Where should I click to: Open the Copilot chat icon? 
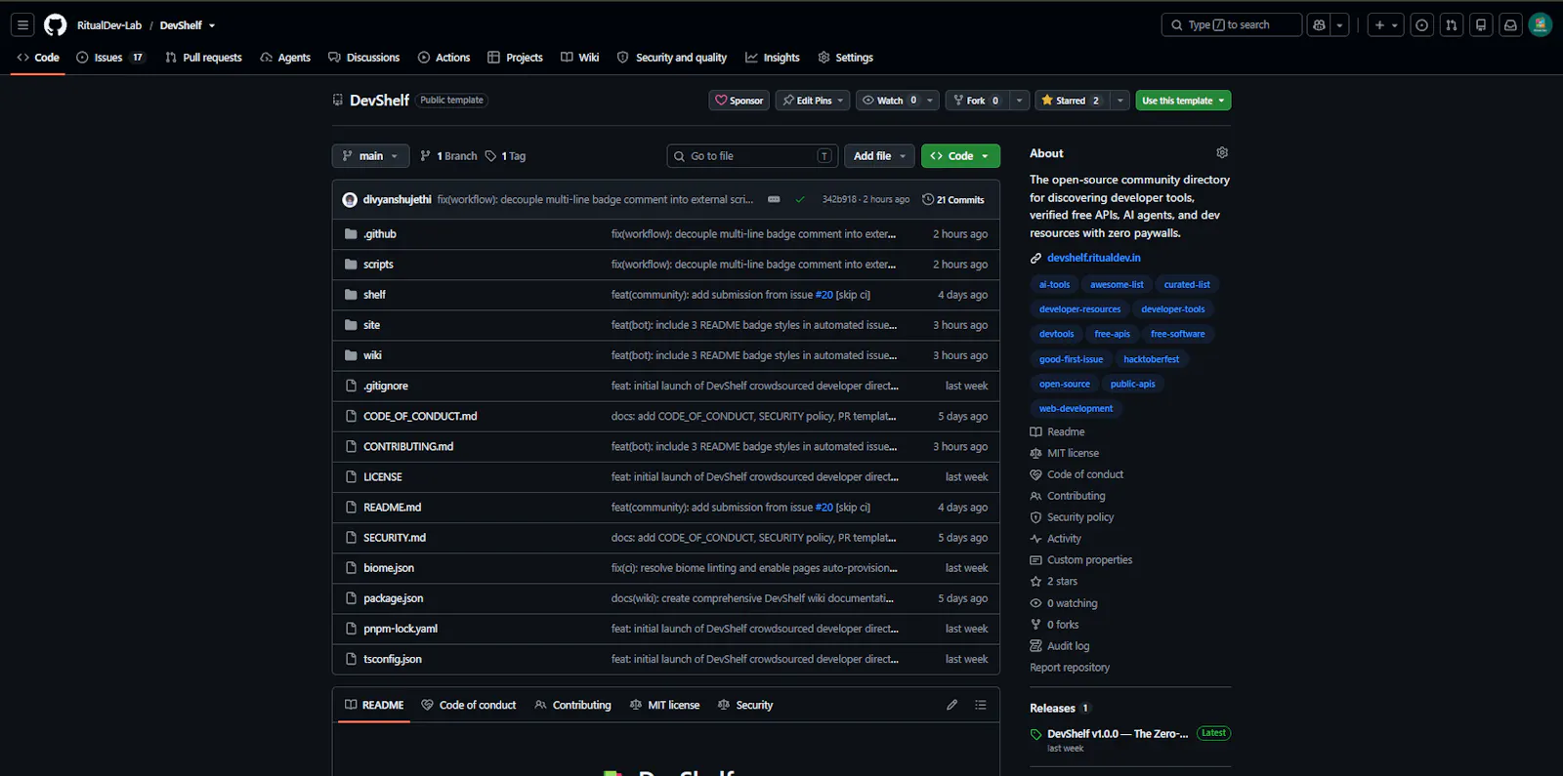[x=1320, y=25]
